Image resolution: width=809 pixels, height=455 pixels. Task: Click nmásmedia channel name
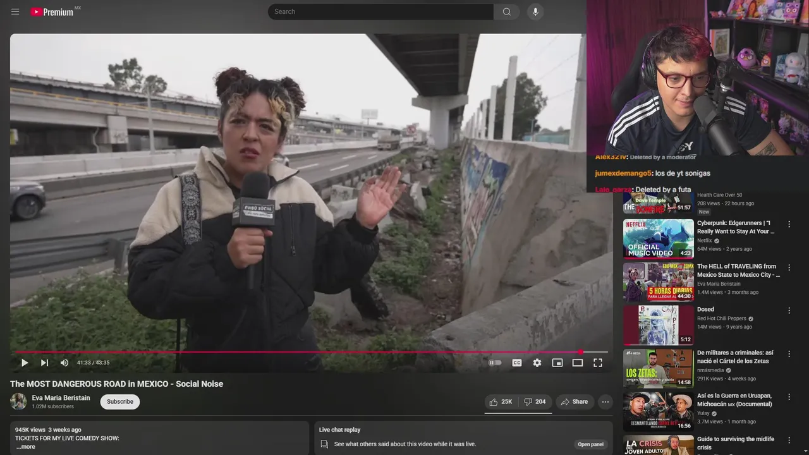pyautogui.click(x=710, y=370)
